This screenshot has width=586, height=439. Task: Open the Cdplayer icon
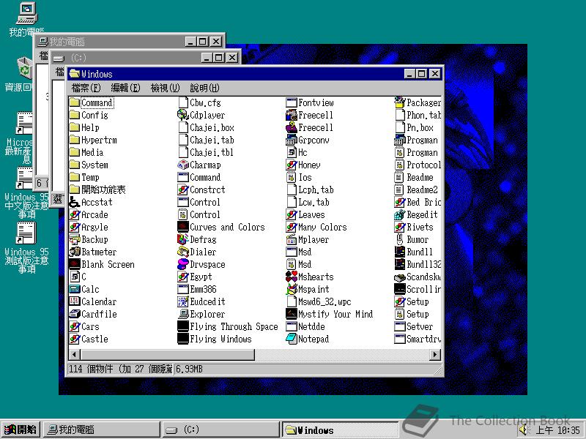tap(182, 115)
